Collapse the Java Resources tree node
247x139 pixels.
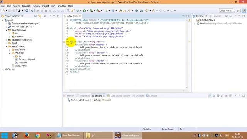click(6, 30)
